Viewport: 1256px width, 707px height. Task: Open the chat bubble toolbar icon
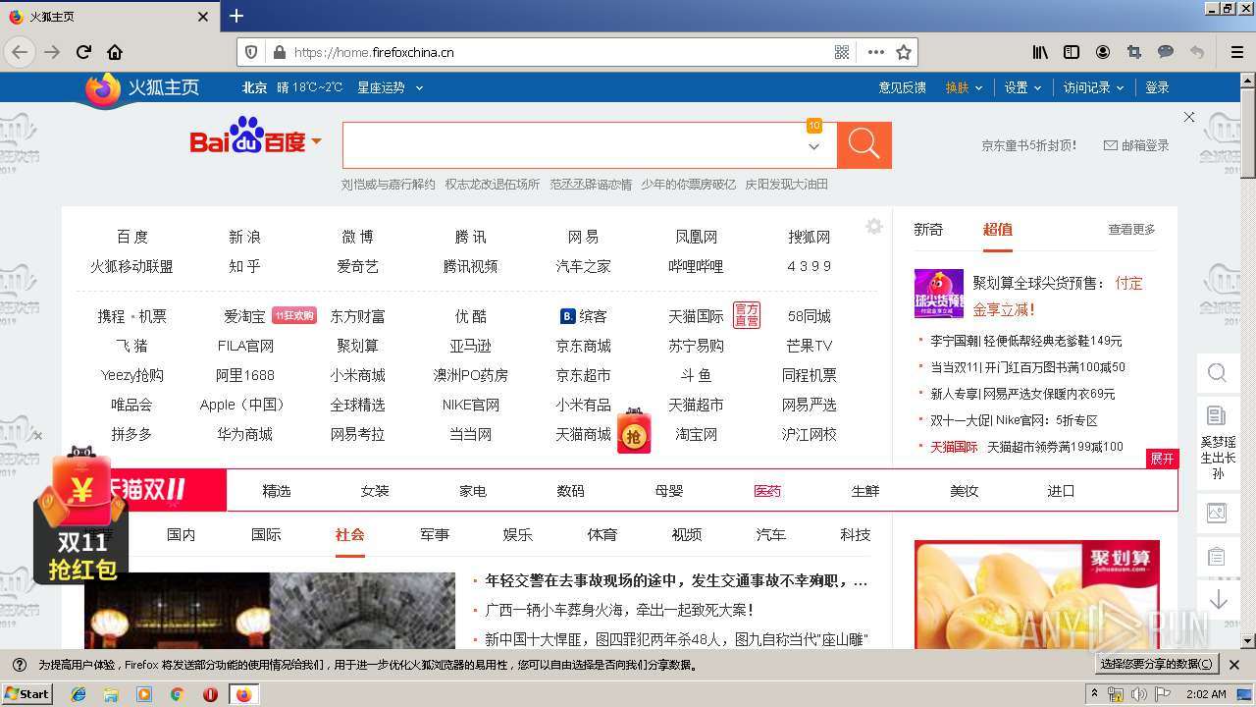[1166, 52]
